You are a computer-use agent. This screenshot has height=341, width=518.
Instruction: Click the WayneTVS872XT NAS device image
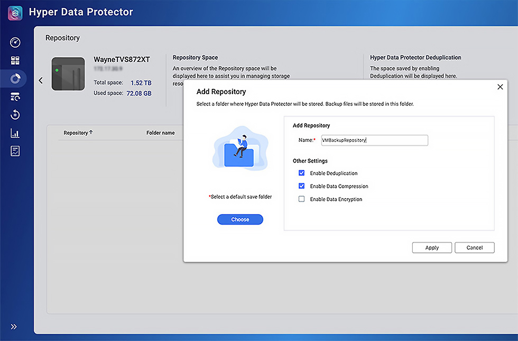(x=68, y=73)
